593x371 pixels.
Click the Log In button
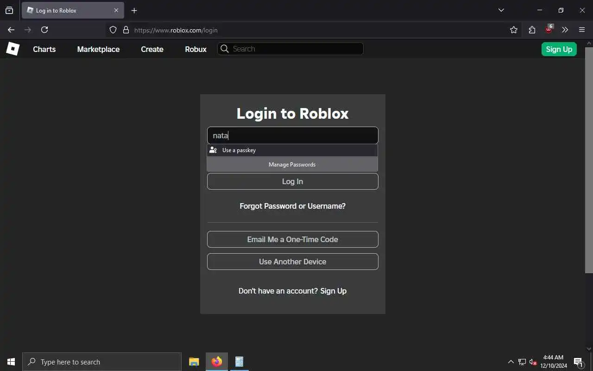[x=293, y=181]
